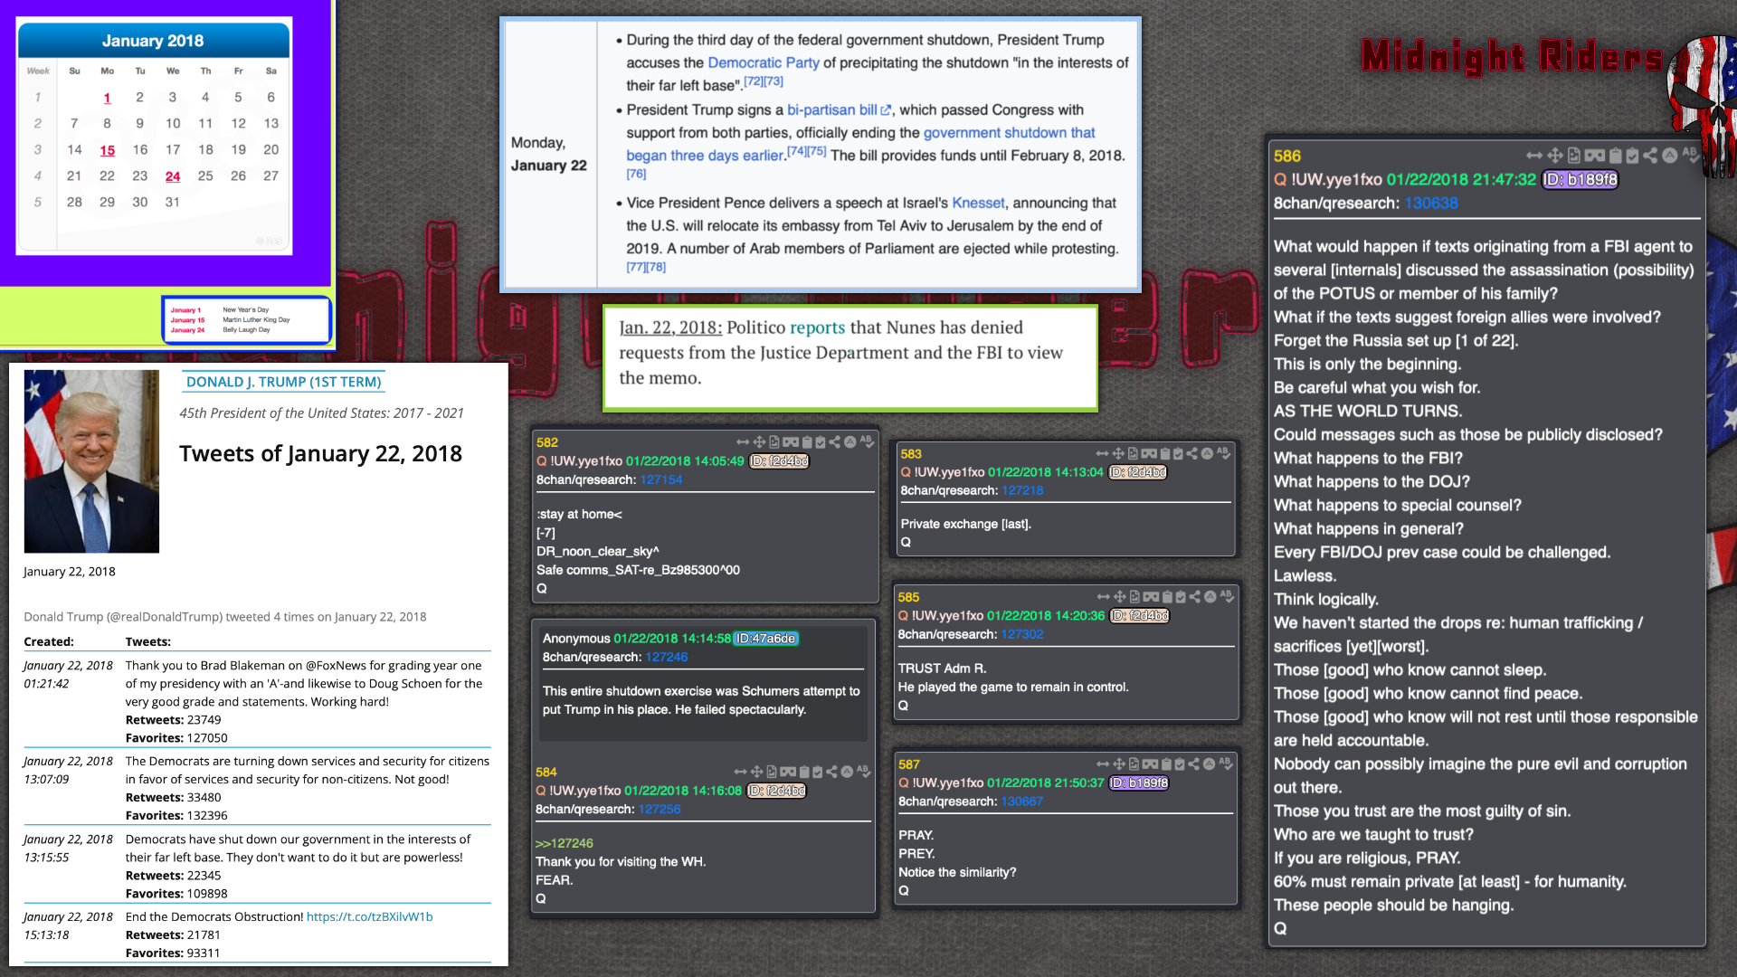Click the ID: b189f8 badge on post 587

1139,783
